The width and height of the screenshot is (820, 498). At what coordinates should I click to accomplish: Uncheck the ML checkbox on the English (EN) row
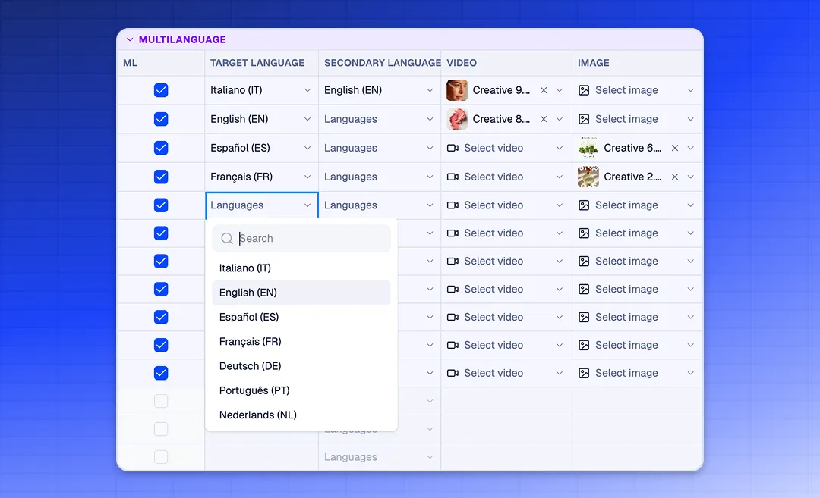pos(160,119)
